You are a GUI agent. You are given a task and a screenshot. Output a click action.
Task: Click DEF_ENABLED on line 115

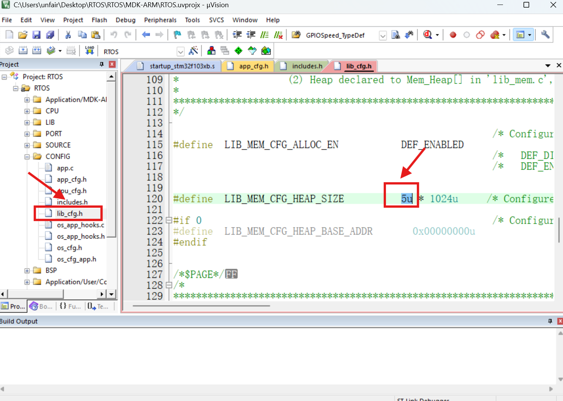(432, 145)
